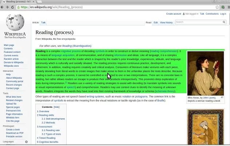Click the browser back arrow
Screen dimensions: 230x146
click(2, 7)
